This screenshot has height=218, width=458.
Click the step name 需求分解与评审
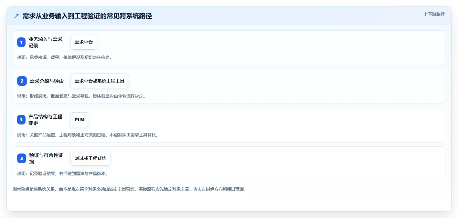47,81
